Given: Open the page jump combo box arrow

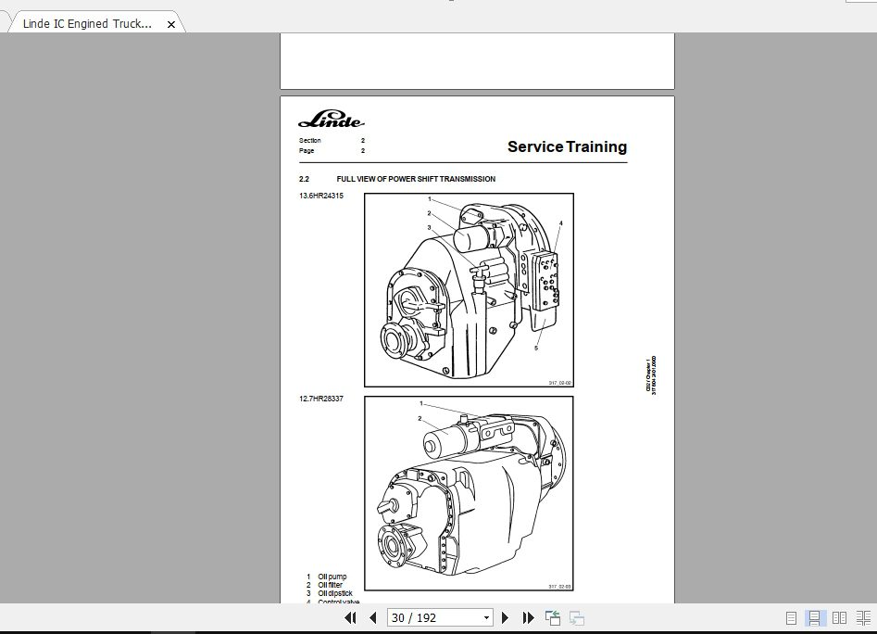Looking at the screenshot, I should pos(485,617).
